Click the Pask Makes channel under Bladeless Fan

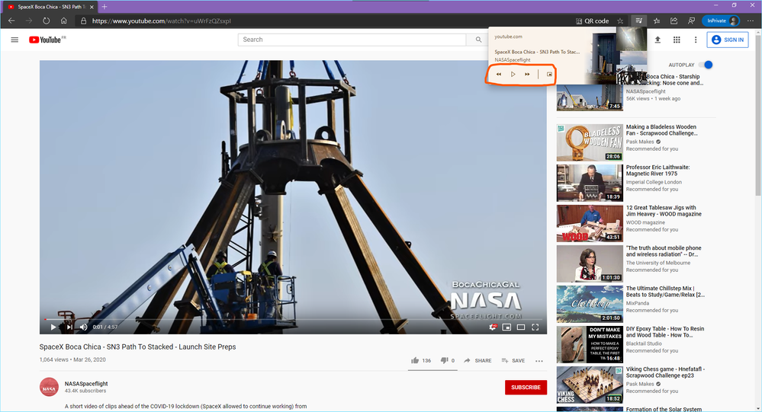639,142
